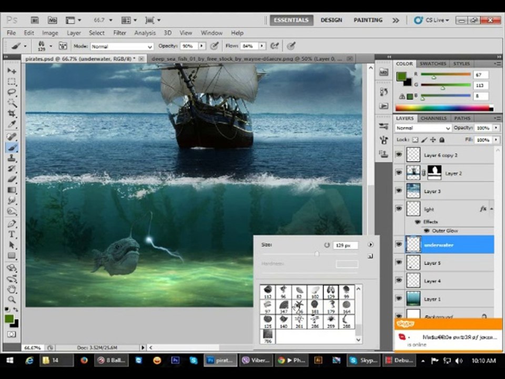Viewport: 505px width, 379px height.
Task: Hide the Outer Glow effect
Action: click(x=427, y=231)
